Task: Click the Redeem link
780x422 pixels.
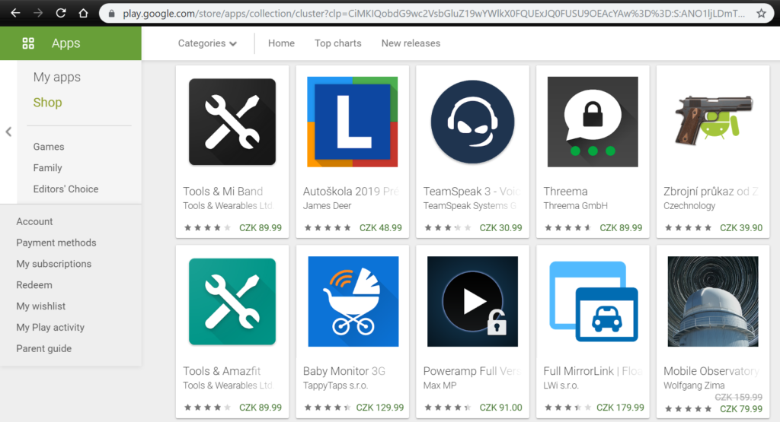Action: (x=34, y=285)
